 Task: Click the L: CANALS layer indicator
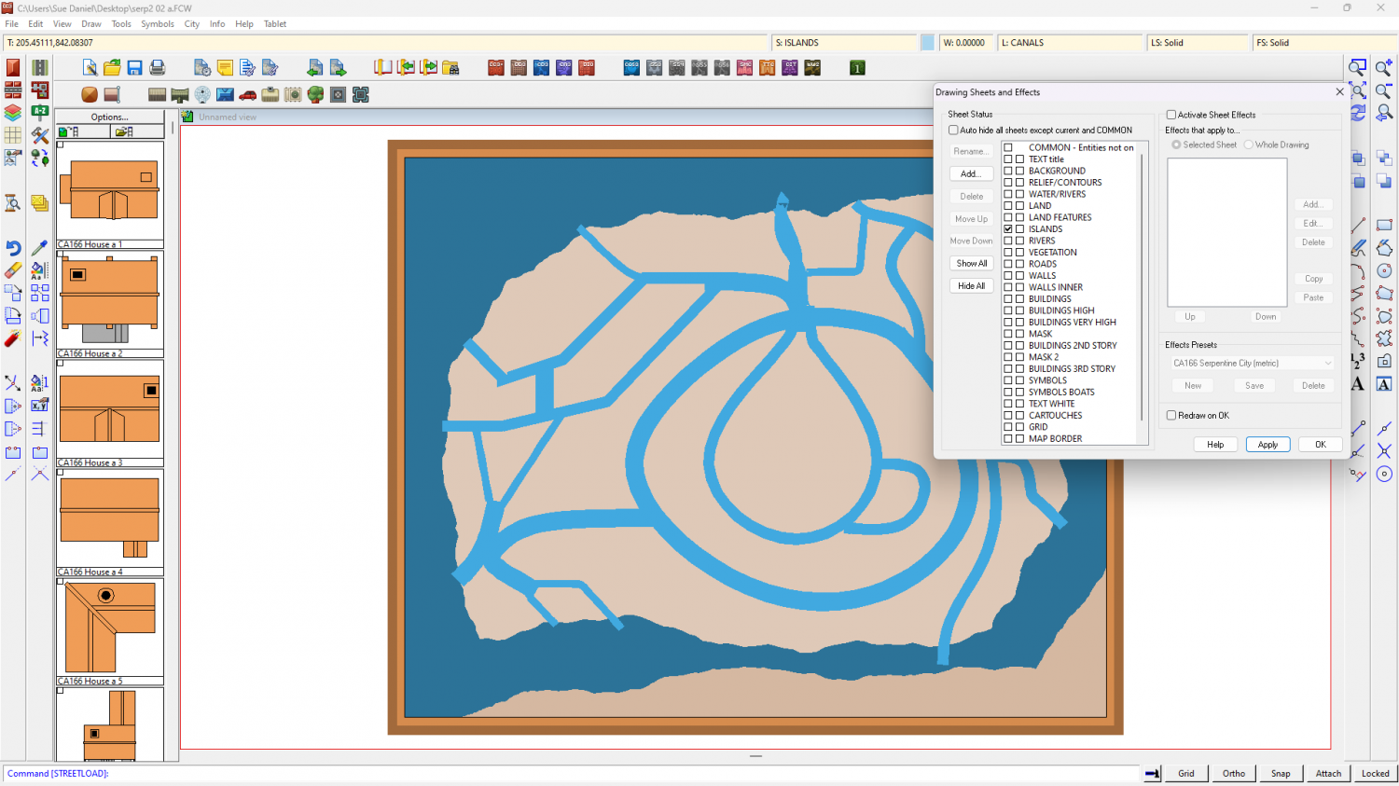pyautogui.click(x=1071, y=43)
